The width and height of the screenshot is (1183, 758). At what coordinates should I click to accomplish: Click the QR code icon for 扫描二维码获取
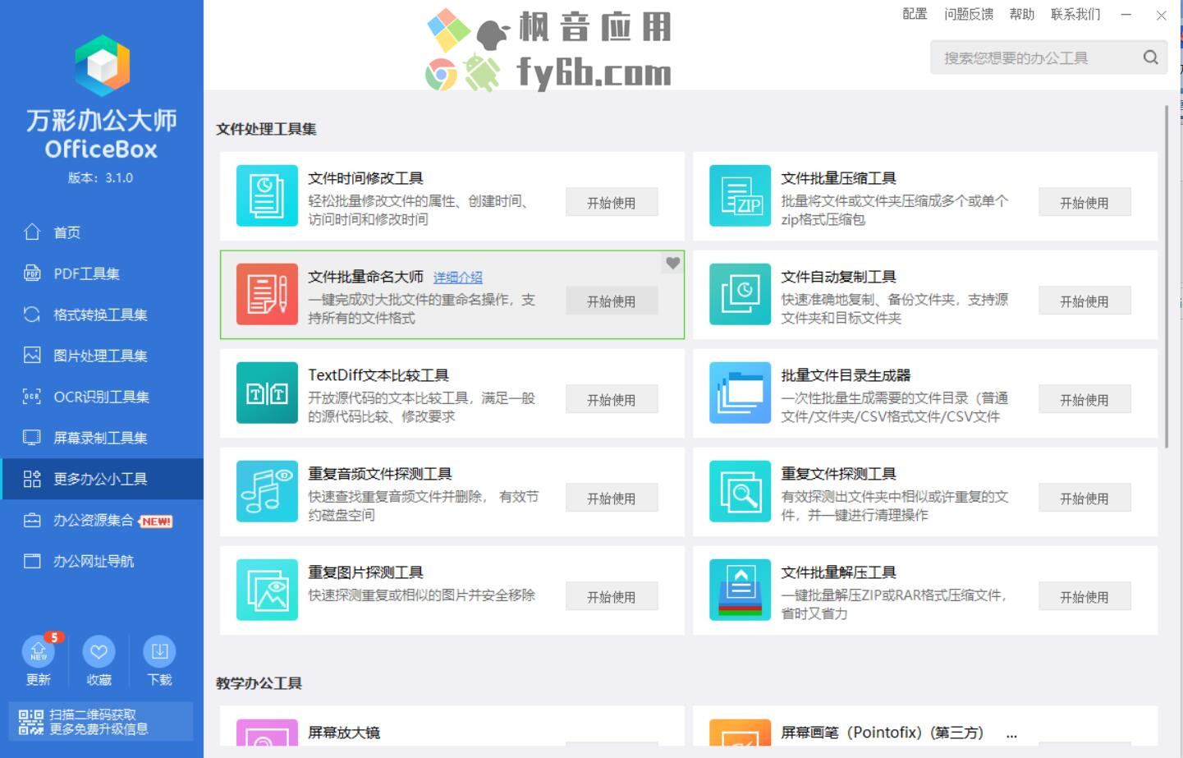click(x=31, y=722)
